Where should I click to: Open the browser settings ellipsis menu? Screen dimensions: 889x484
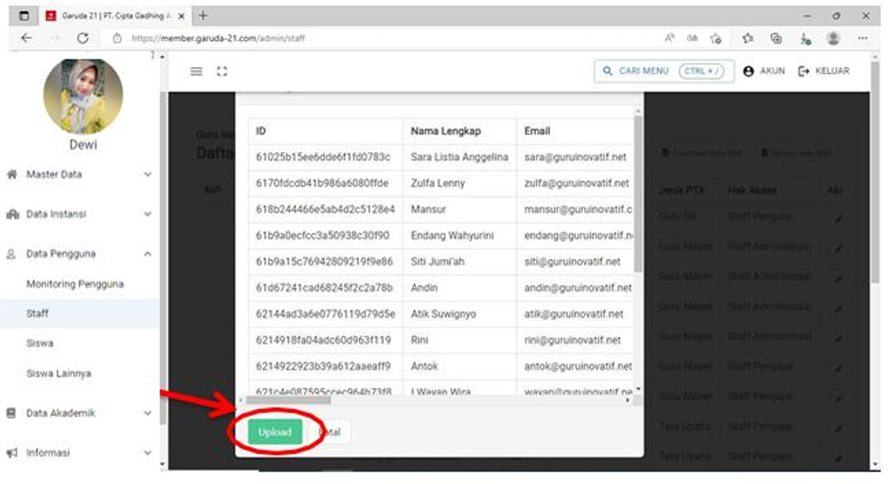[x=862, y=38]
